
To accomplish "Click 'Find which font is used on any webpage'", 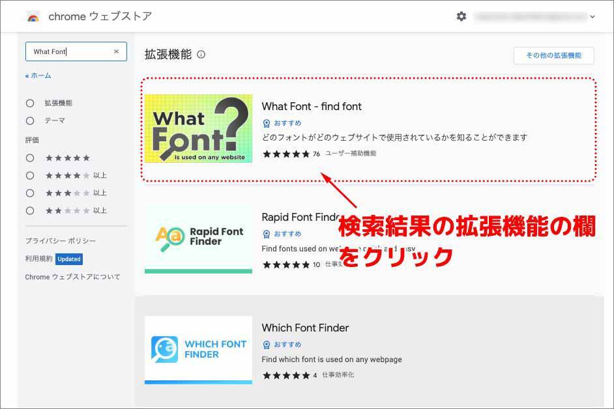I will pos(332,360).
